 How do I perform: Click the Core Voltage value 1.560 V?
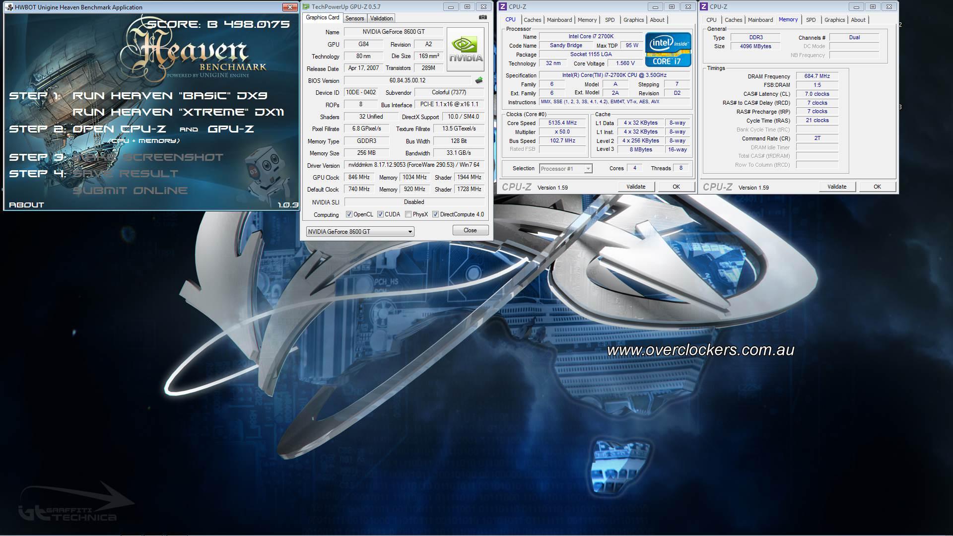coord(625,64)
